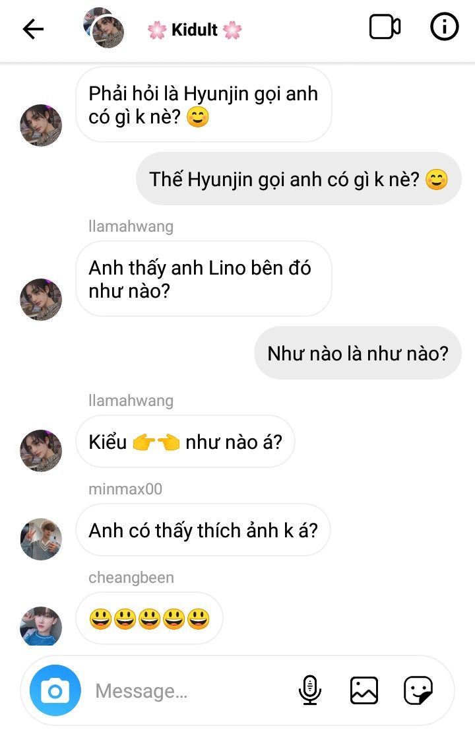Tap the cheangbeen username label
The height and width of the screenshot is (734, 475).
pos(131,578)
